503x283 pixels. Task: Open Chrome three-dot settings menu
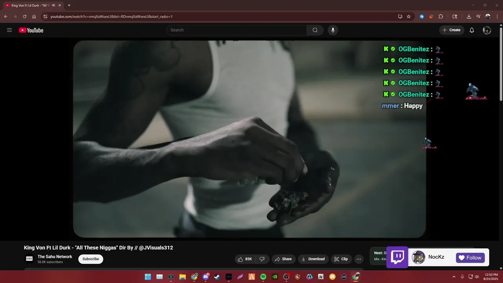point(497,17)
